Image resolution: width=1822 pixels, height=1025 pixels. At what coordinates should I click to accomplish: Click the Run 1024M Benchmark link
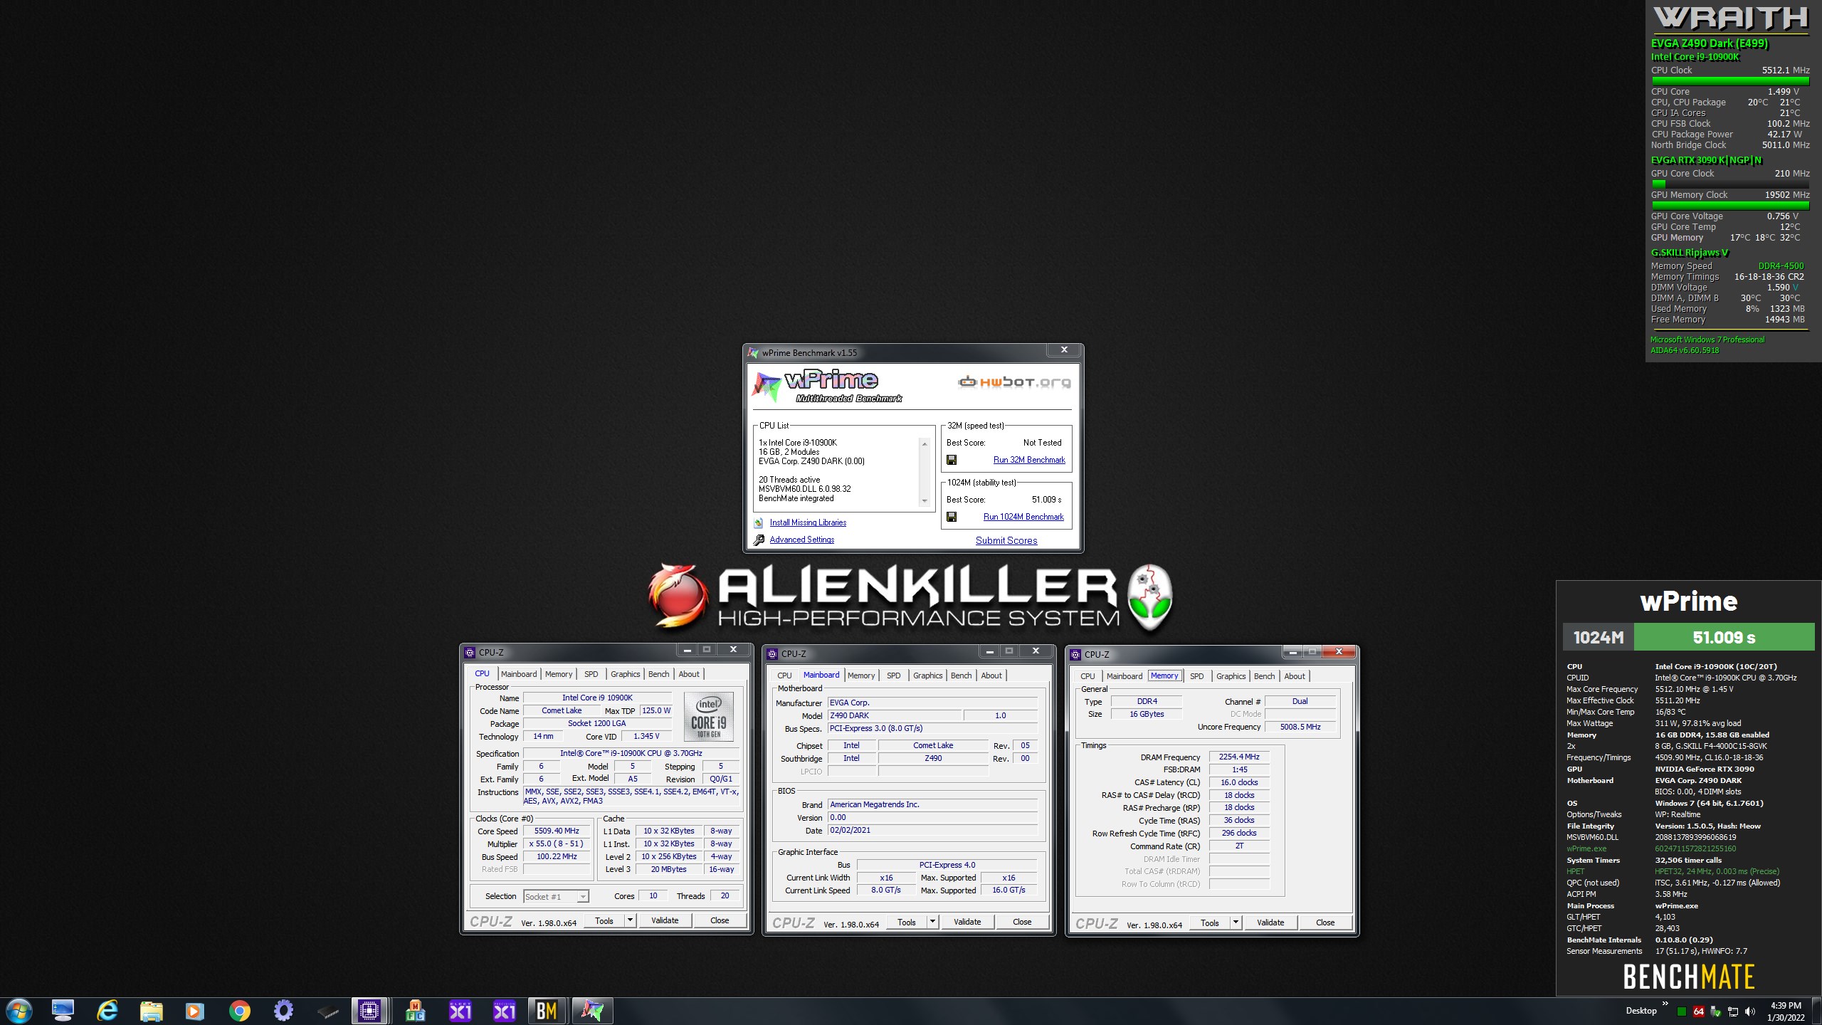click(x=1023, y=517)
